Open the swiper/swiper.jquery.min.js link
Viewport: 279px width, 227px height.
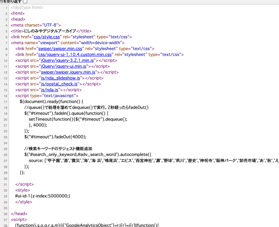(x=68, y=72)
